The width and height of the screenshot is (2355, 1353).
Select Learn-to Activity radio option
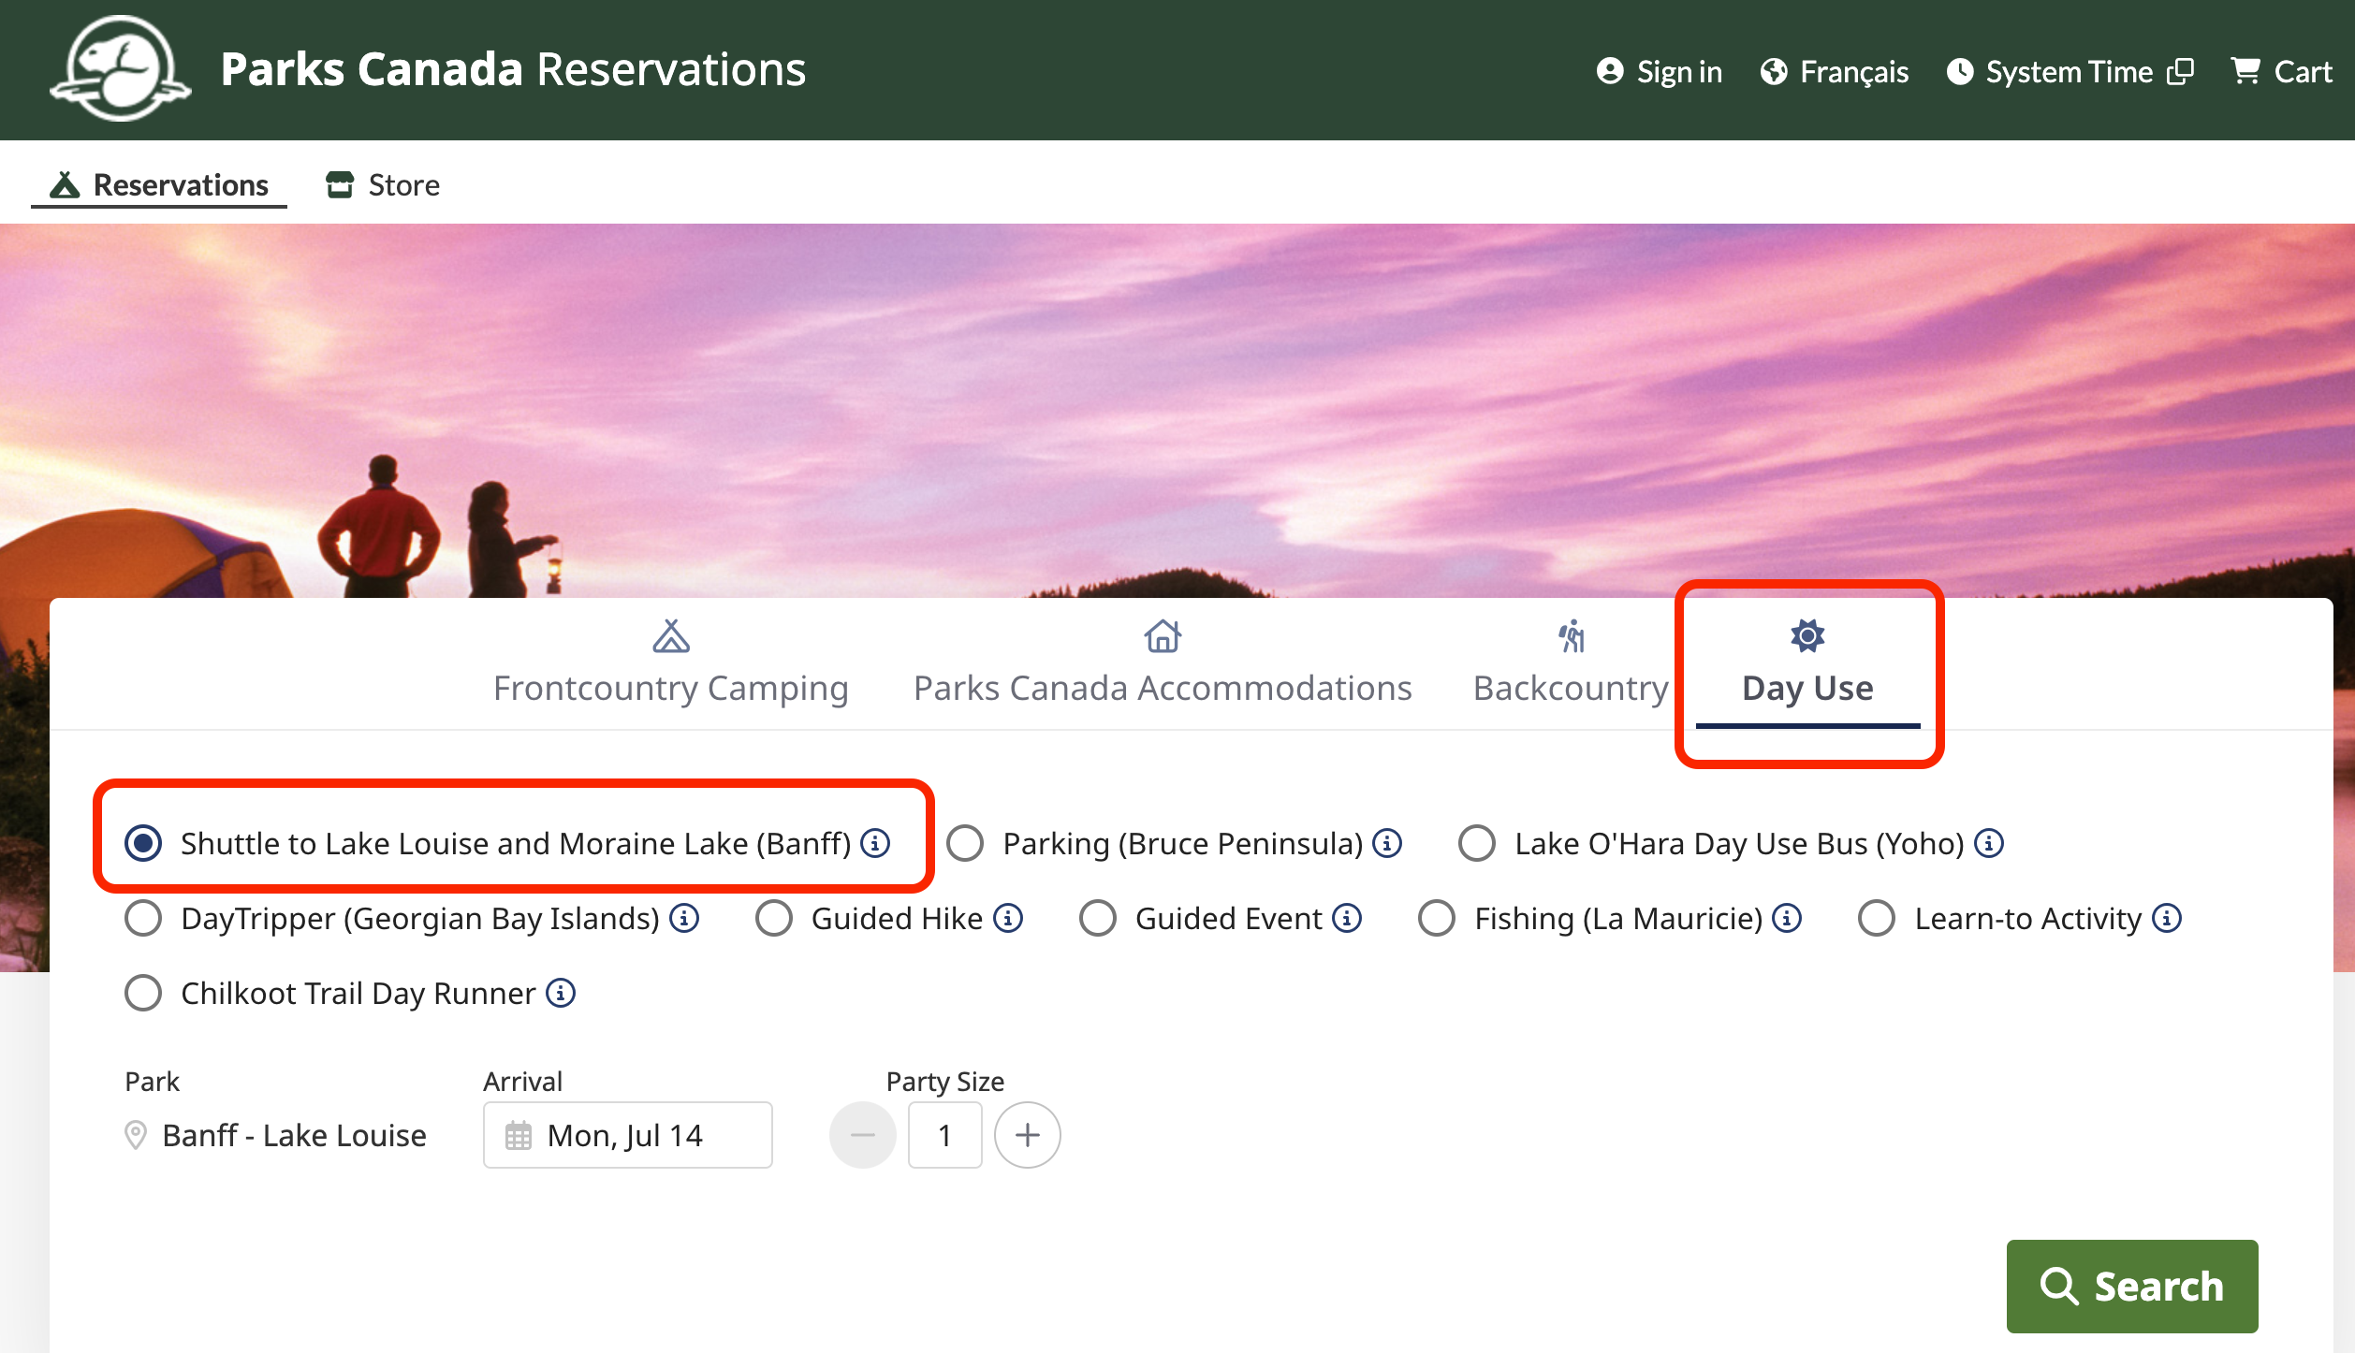coord(1877,918)
